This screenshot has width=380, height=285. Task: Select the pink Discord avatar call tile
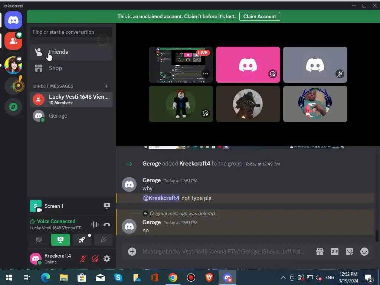(x=248, y=65)
